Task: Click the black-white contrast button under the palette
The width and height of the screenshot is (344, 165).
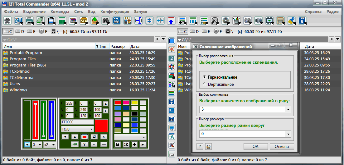Action: (x=118, y=144)
